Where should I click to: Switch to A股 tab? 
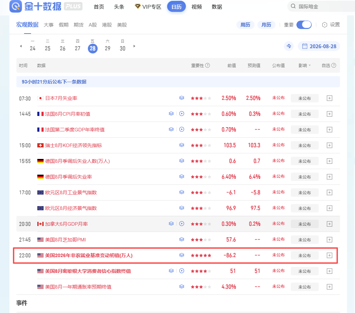click(93, 25)
